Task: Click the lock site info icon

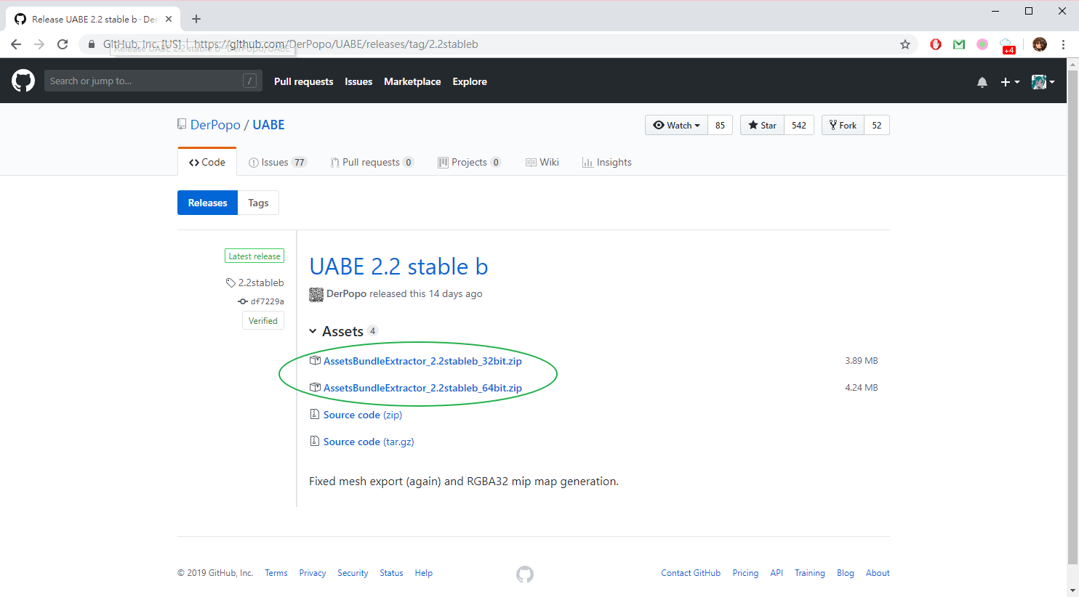Action: [x=92, y=44]
